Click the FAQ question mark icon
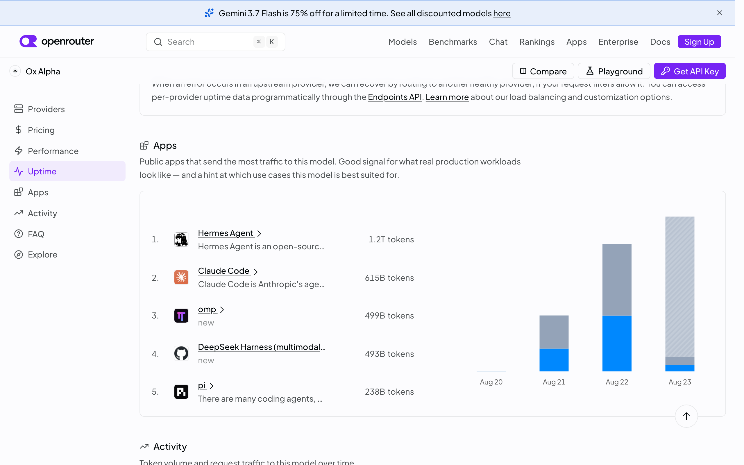 pos(18,234)
